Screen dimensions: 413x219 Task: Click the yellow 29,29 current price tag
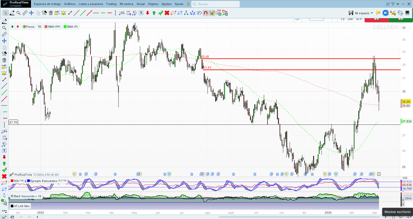tap(406, 102)
